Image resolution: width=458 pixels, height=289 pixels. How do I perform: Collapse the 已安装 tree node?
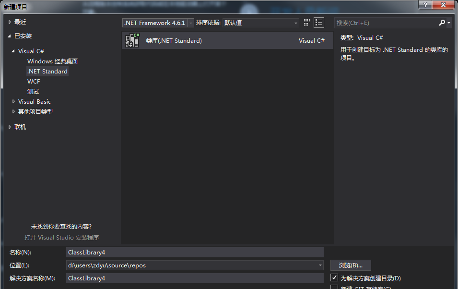tap(9, 36)
